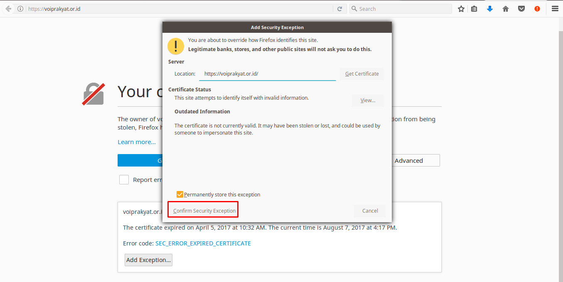
Task: Click the yellow warning exclamation icon
Action: [x=176, y=46]
